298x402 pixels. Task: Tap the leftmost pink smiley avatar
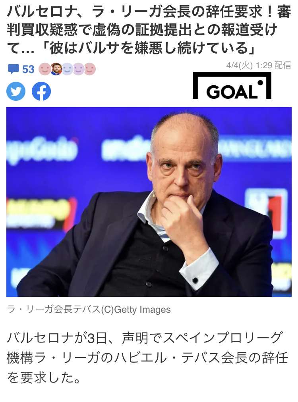point(45,69)
